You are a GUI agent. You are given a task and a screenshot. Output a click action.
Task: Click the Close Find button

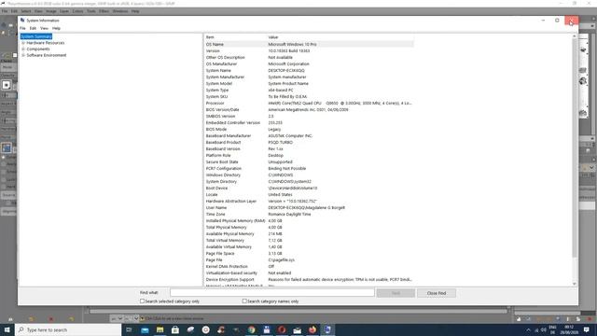point(437,293)
